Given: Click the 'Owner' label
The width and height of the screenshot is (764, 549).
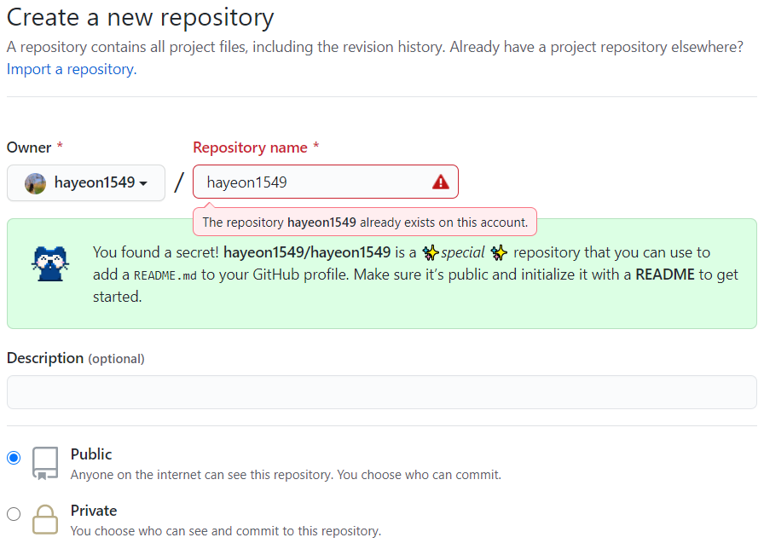Looking at the screenshot, I should pos(29,147).
